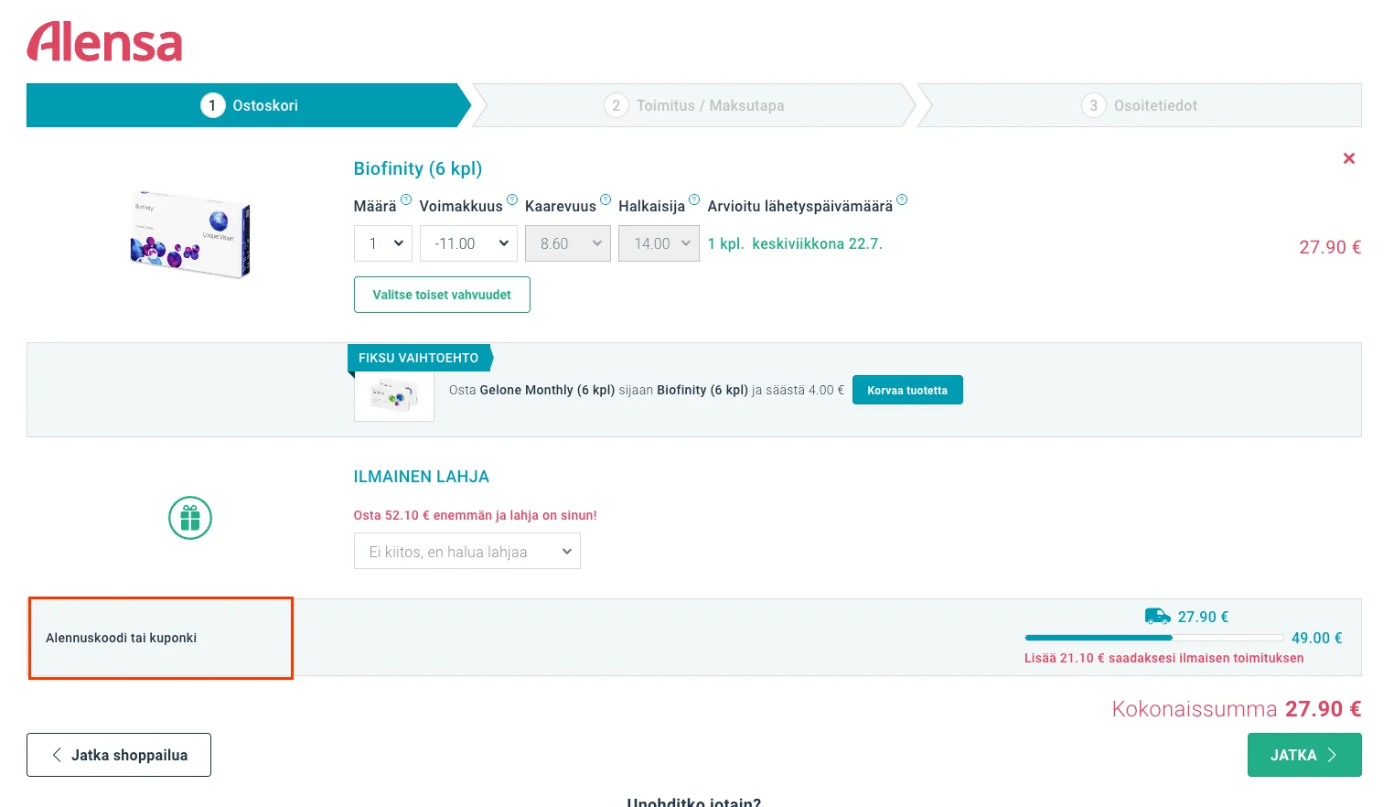Open the Halkaisija 14.00 dropdown
Viewport: 1394px width, 807px height.
pos(659,243)
